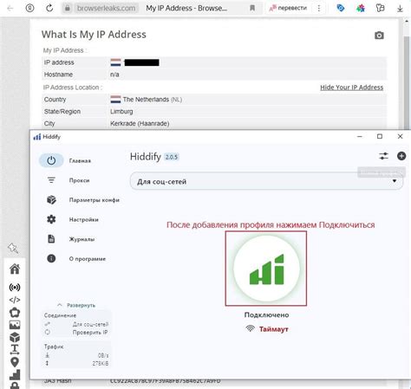The height and width of the screenshot is (389, 411).
Task: Click the перевести translate button
Action: tap(288, 8)
